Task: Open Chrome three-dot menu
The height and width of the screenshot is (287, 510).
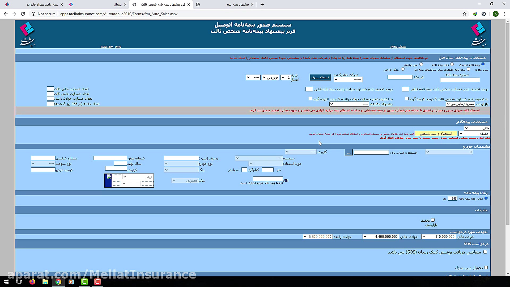Action: tap(504, 14)
